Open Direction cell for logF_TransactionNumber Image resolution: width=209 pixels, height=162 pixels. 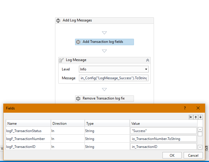68,139
